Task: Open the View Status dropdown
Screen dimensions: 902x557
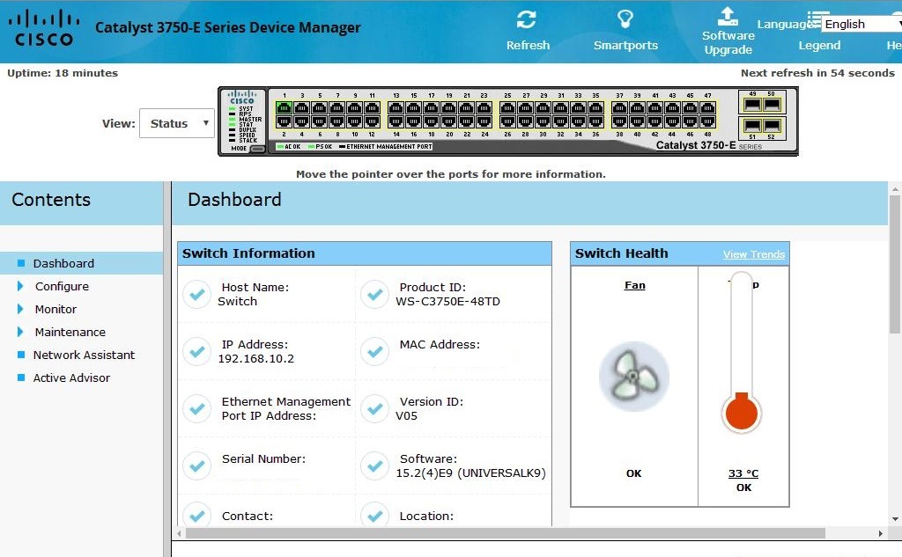Action: point(176,123)
